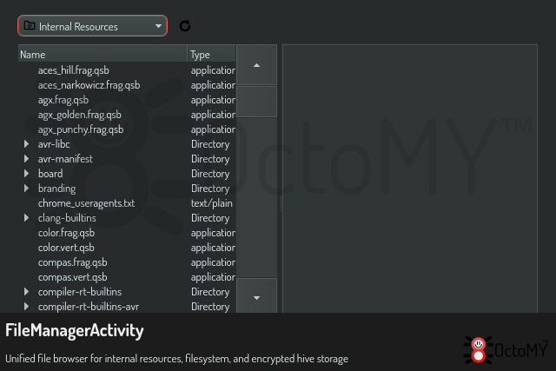Select compas.frag.qsb file
The width and height of the screenshot is (556, 371).
click(x=73, y=262)
